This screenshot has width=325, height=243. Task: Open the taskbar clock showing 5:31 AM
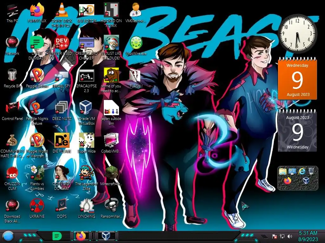click(x=308, y=236)
